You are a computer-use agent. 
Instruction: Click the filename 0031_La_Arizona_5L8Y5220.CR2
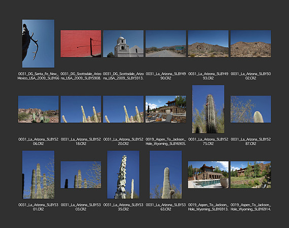coord(123,141)
